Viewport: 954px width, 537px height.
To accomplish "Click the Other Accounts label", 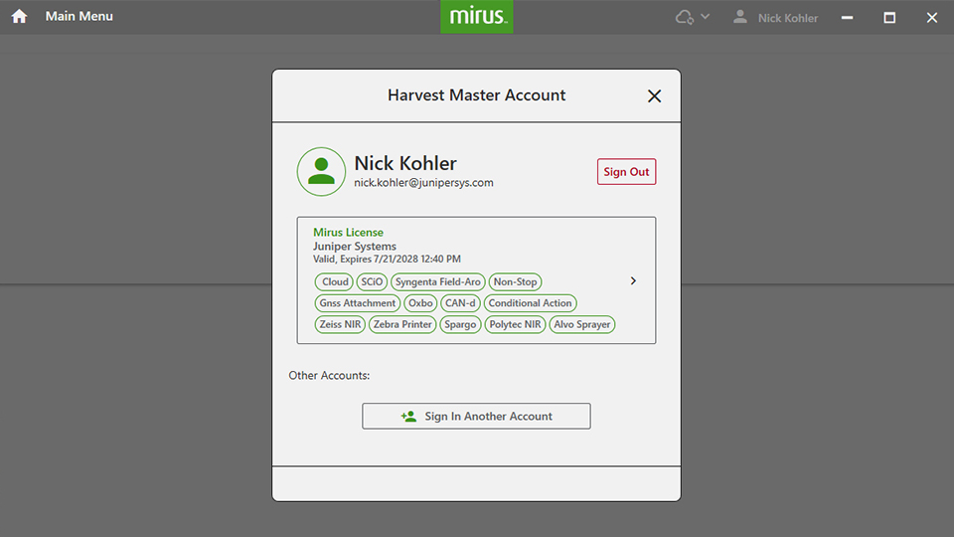I will 329,375.
